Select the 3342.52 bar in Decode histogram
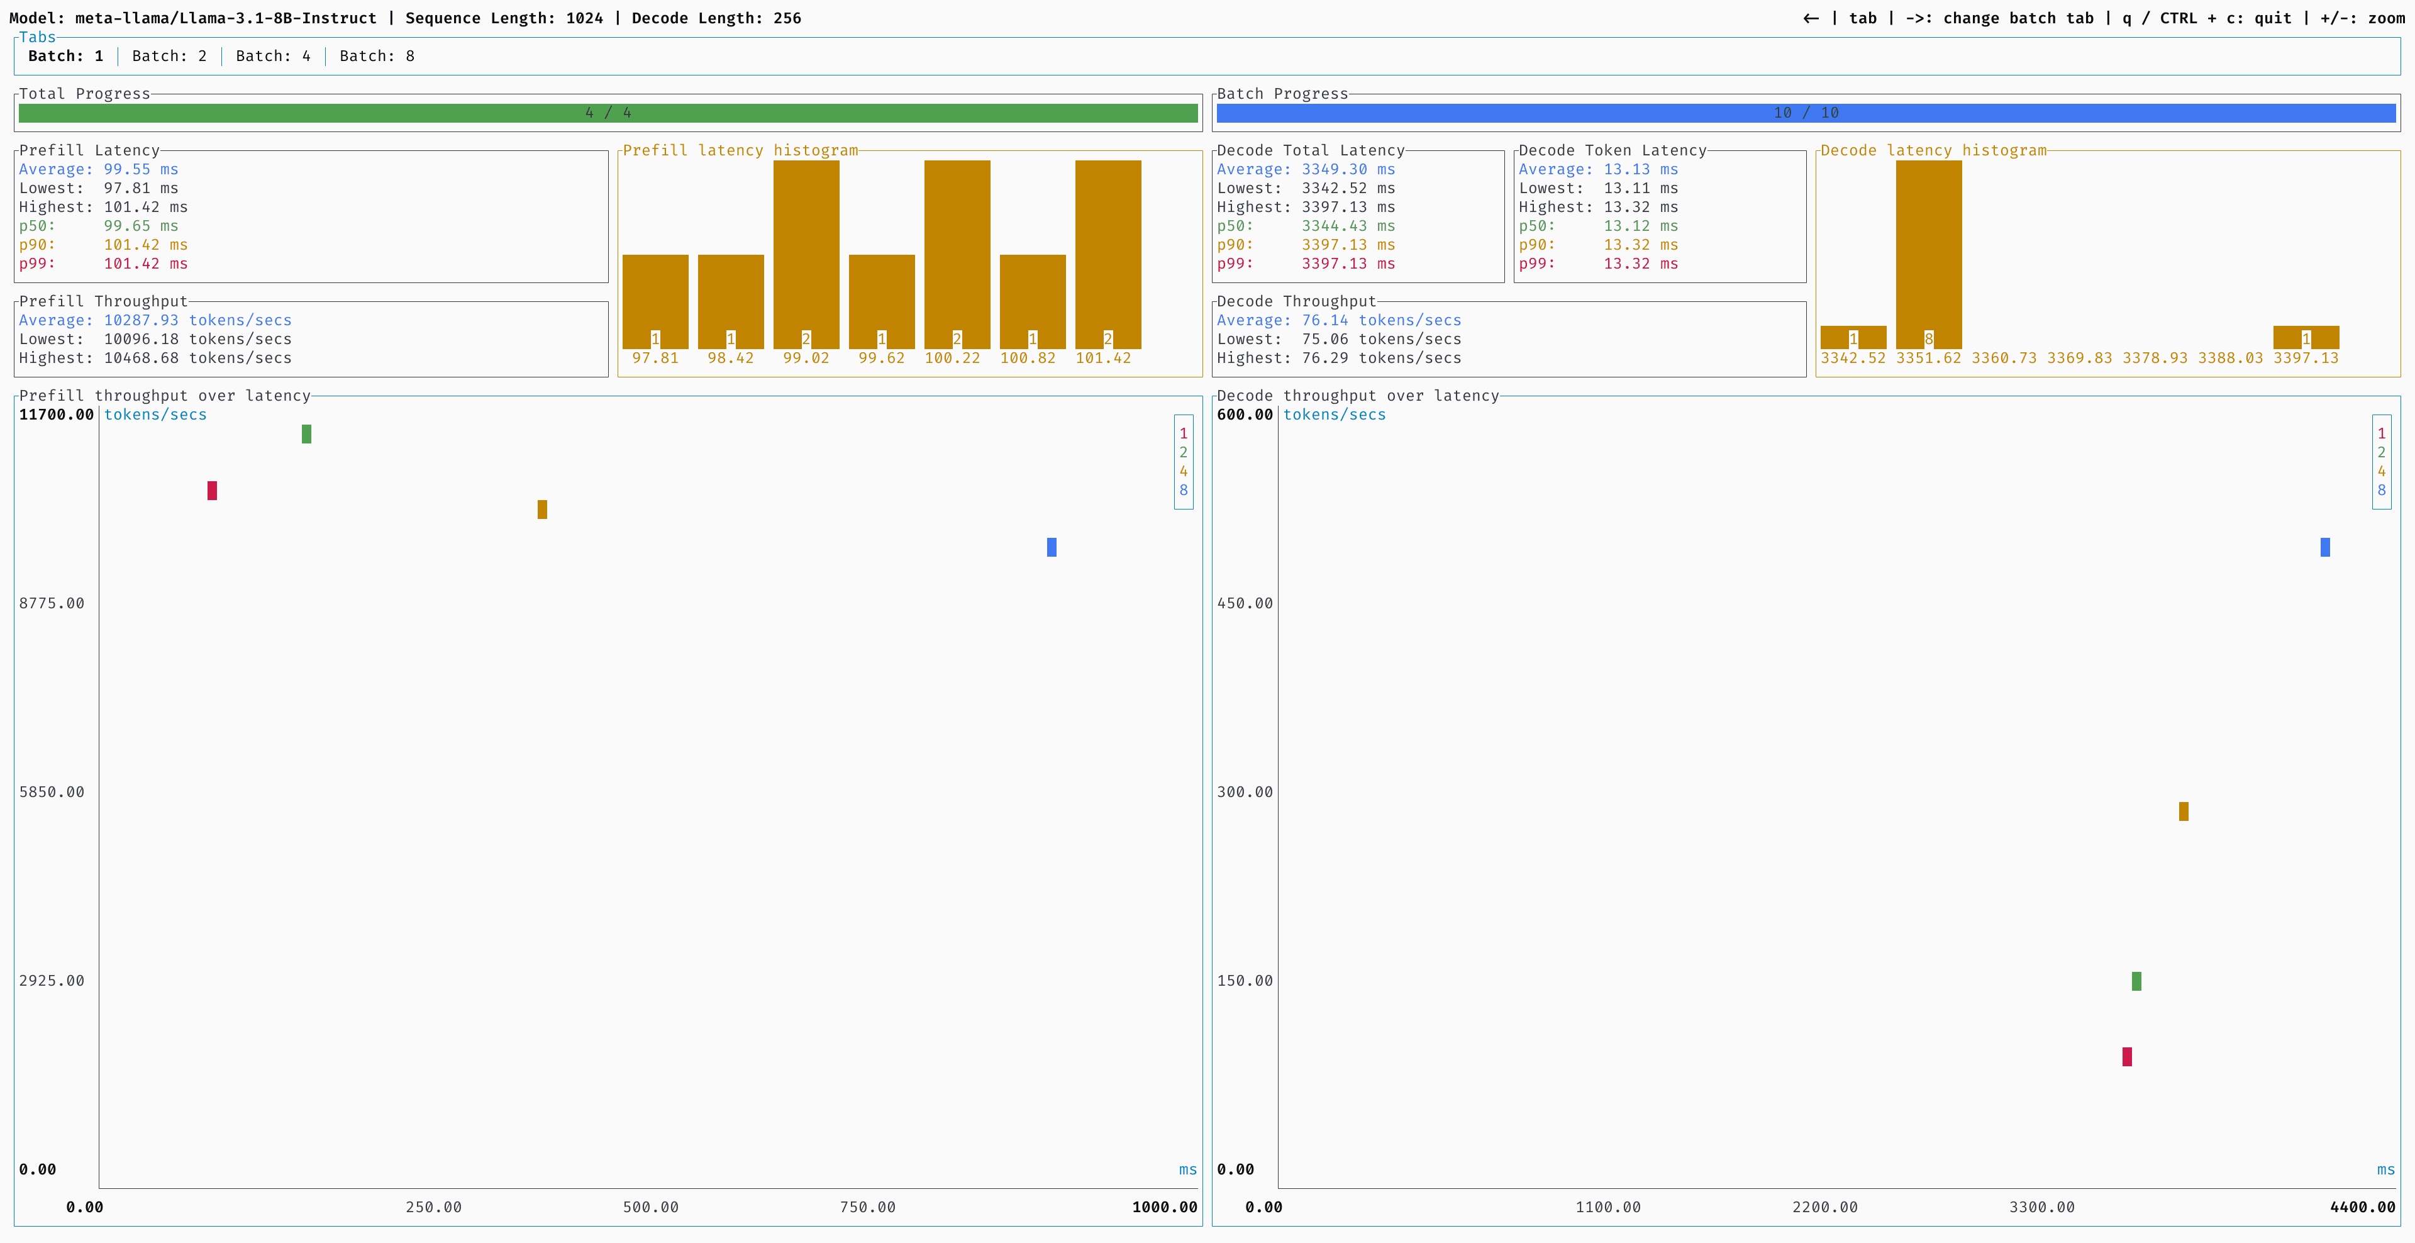The image size is (2415, 1243). click(1853, 337)
